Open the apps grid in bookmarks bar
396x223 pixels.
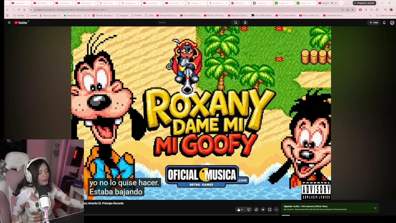tap(7, 15)
